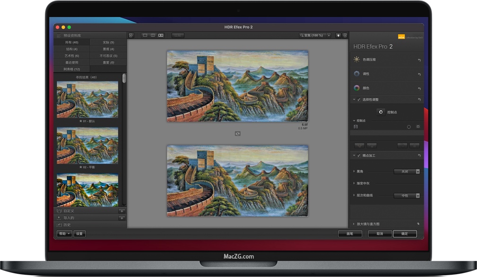Uncheck the 选择性调整 checkbox
The width and height of the screenshot is (477, 277).
pos(359,100)
